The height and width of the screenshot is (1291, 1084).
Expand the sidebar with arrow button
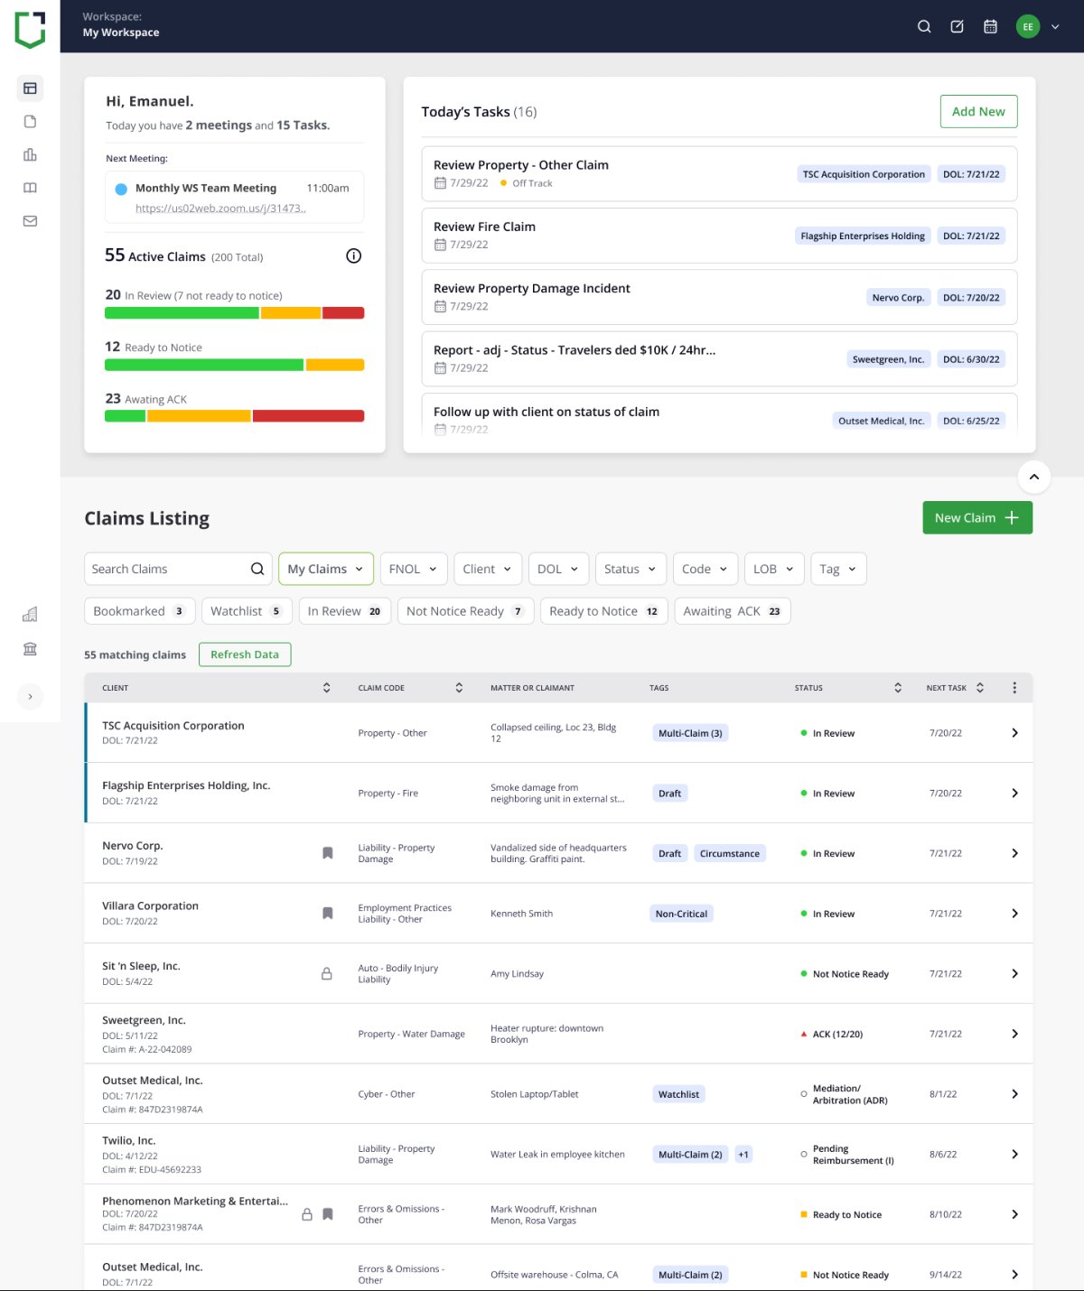(30, 697)
